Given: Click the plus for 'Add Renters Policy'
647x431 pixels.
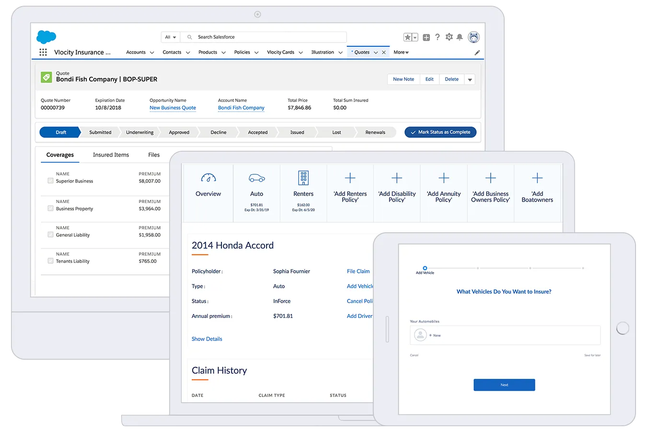Looking at the screenshot, I should [350, 178].
